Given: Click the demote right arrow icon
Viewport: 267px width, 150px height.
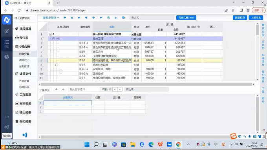Looking at the screenshot, I should (x=86, y=18).
